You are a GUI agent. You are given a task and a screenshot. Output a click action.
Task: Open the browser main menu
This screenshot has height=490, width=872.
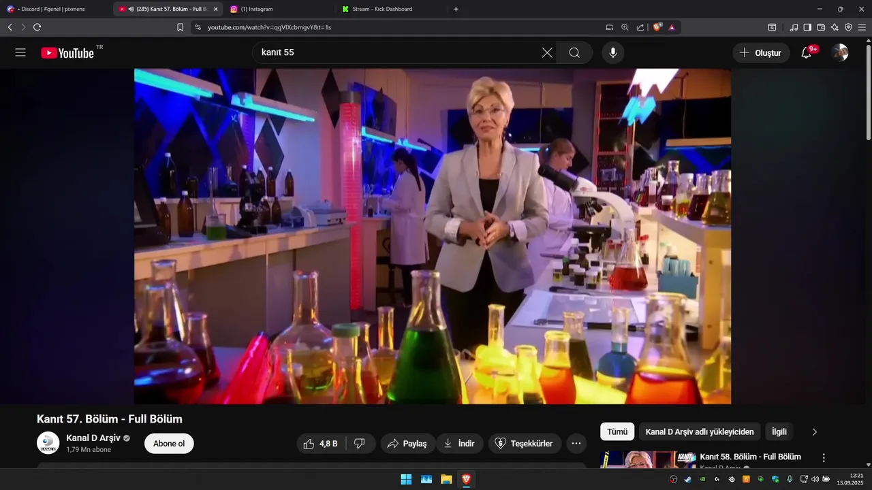[862, 27]
